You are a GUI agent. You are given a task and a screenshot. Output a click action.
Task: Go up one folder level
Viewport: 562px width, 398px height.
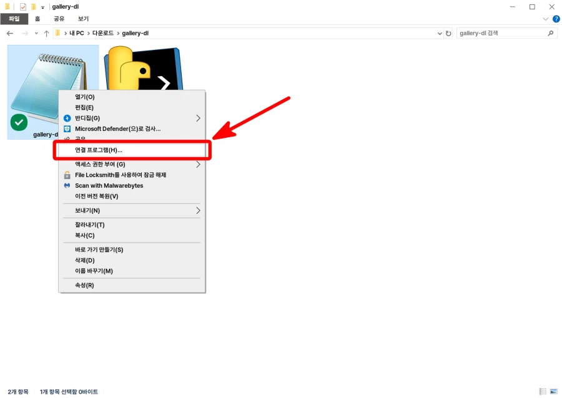click(46, 33)
